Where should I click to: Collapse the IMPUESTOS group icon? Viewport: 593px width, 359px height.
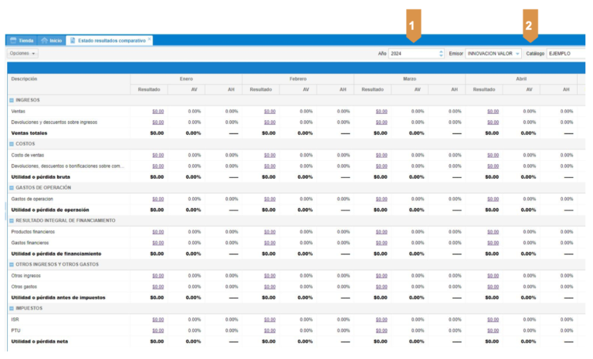[12, 308]
